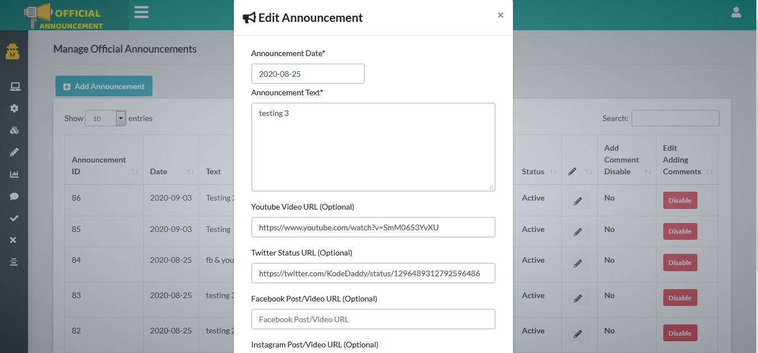Open the bar chart sidebar icon
Image resolution: width=758 pixels, height=353 pixels.
pyautogui.click(x=15, y=174)
